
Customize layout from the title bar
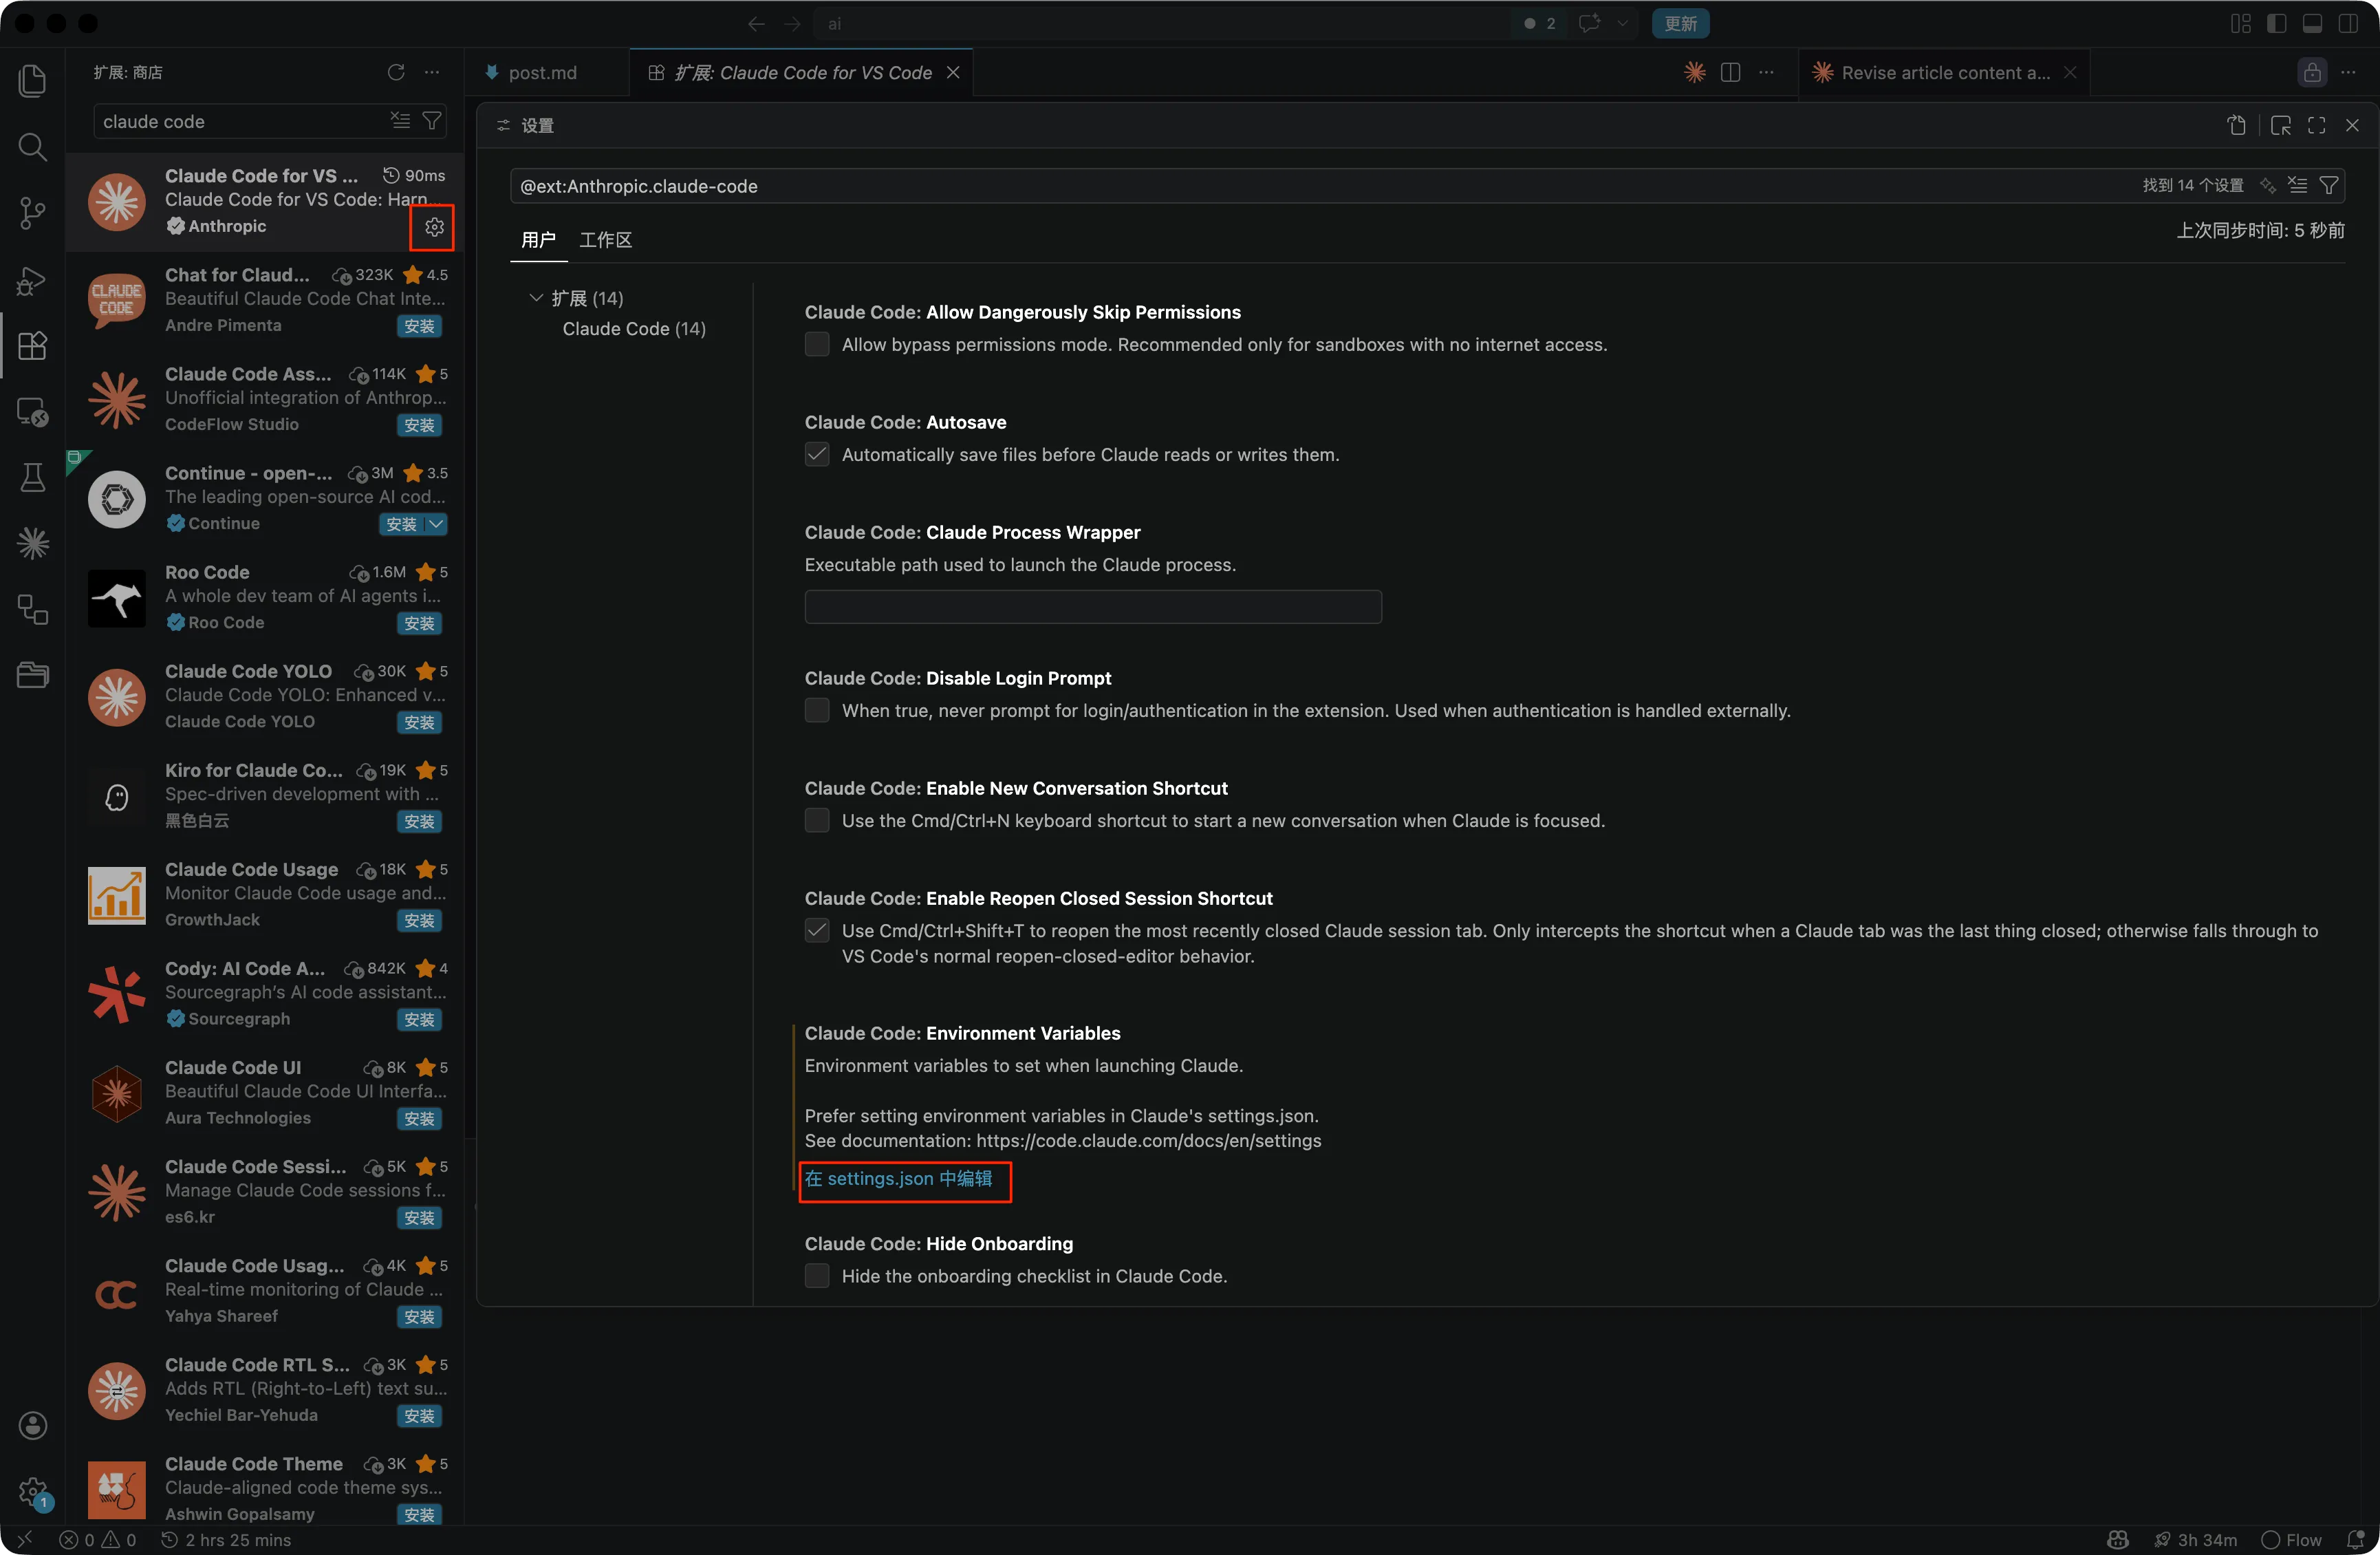(2241, 23)
